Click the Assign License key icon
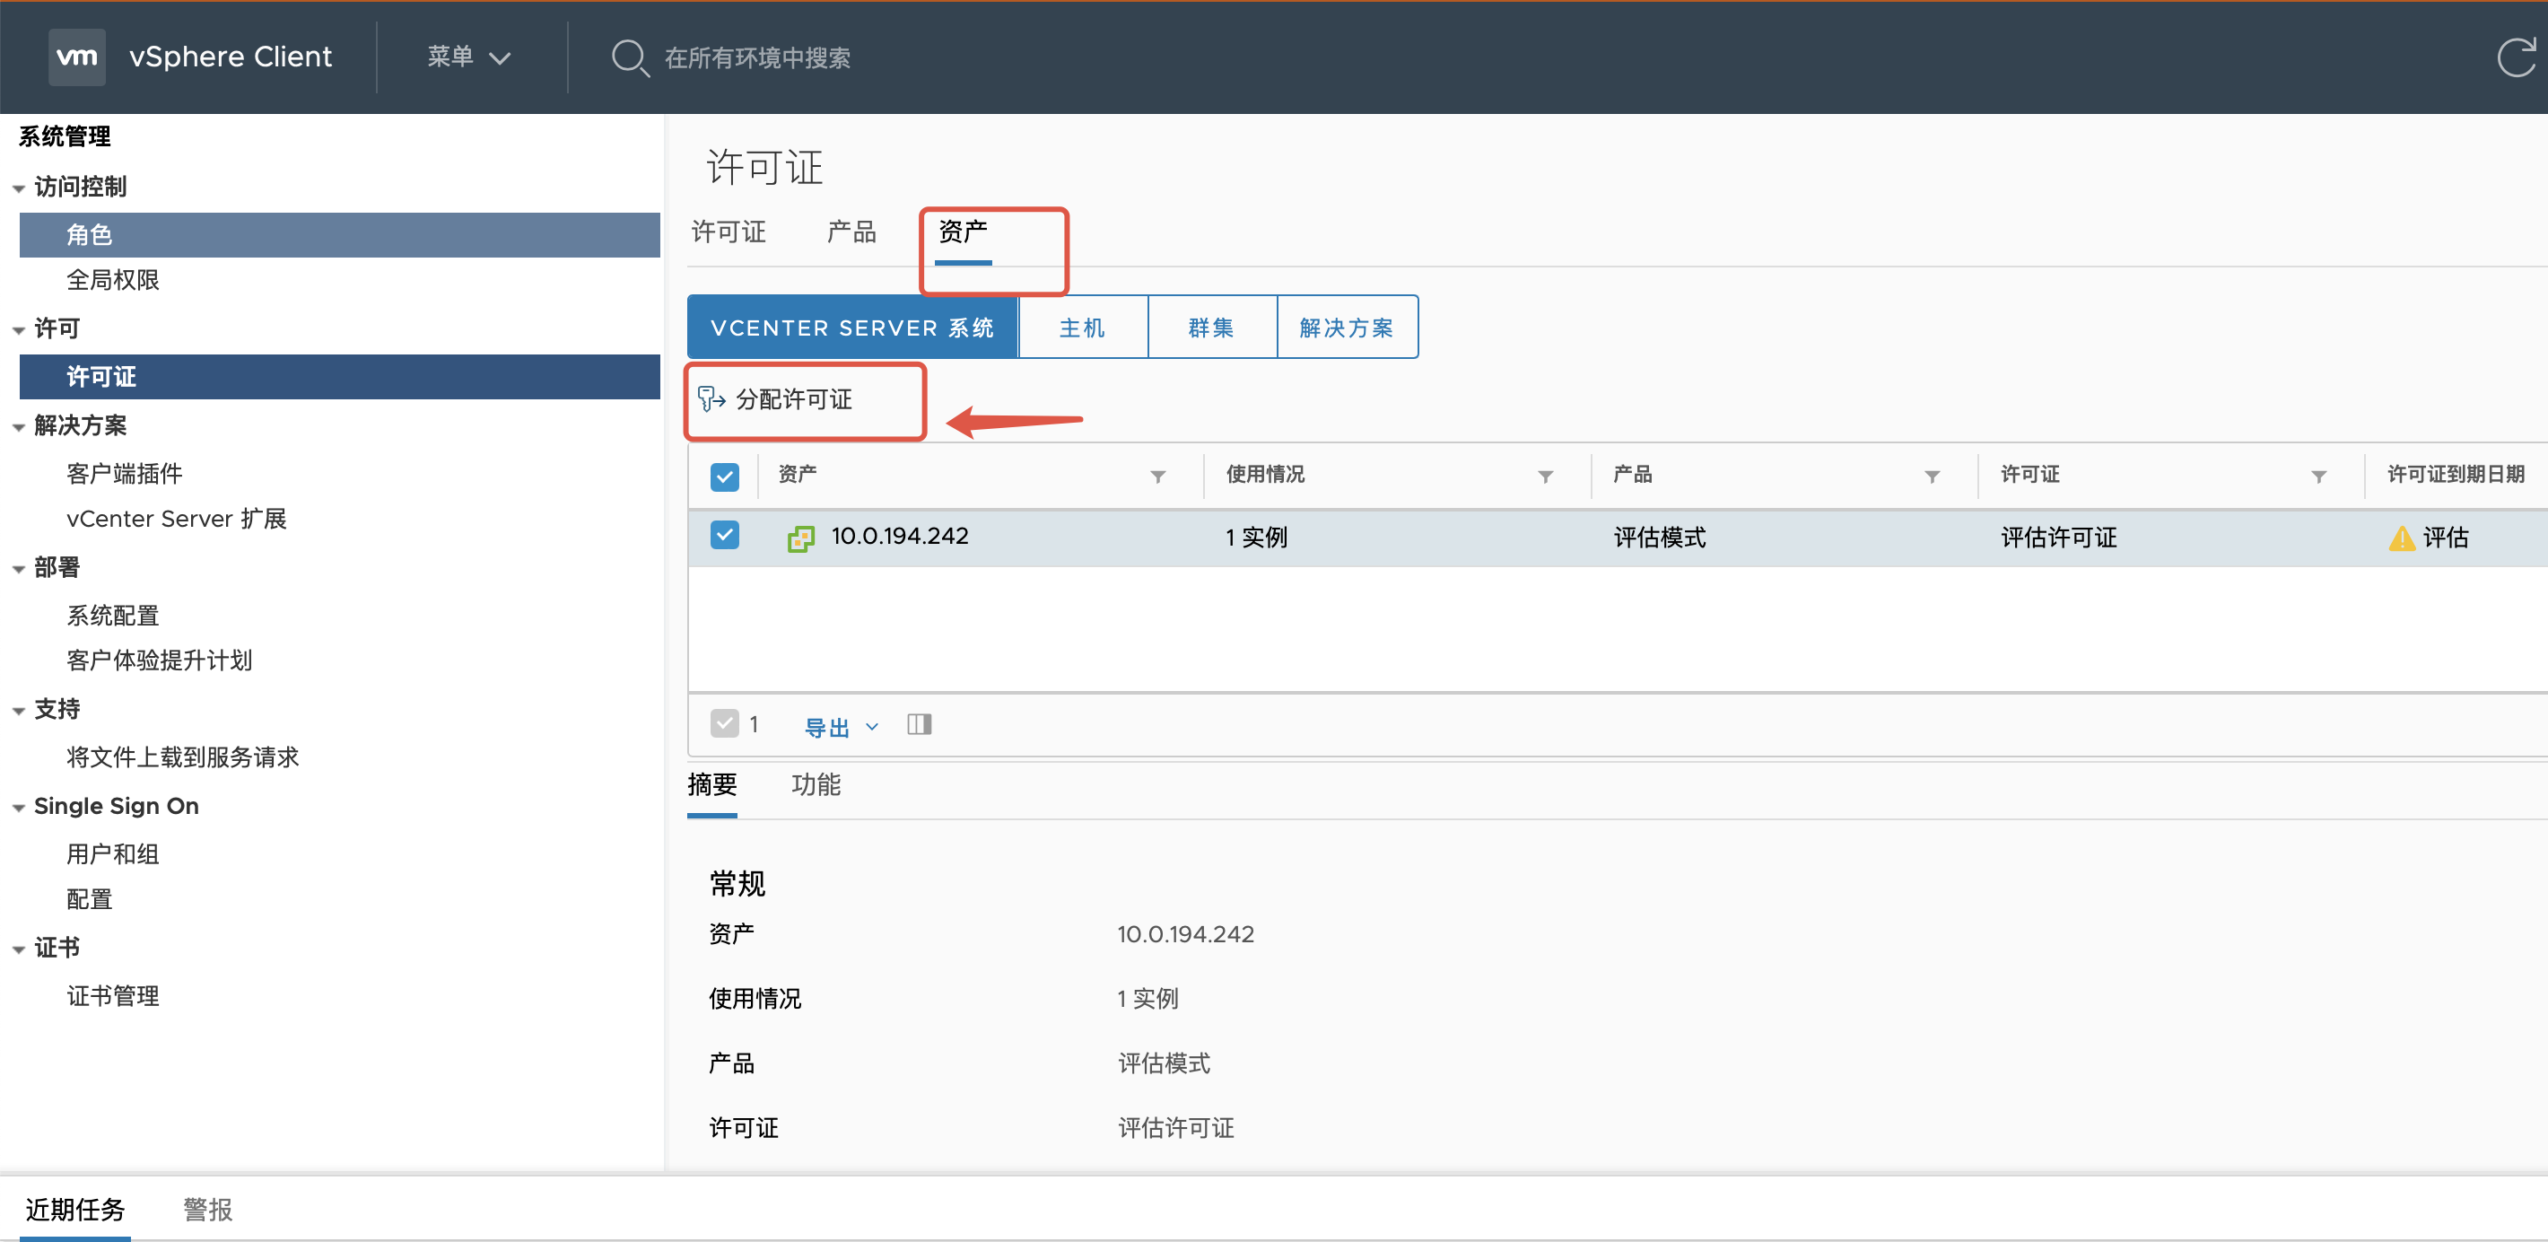 point(711,398)
